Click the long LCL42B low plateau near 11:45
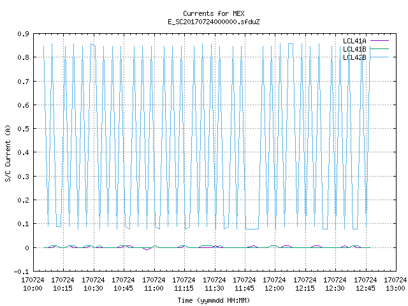 pyautogui.click(x=252, y=229)
